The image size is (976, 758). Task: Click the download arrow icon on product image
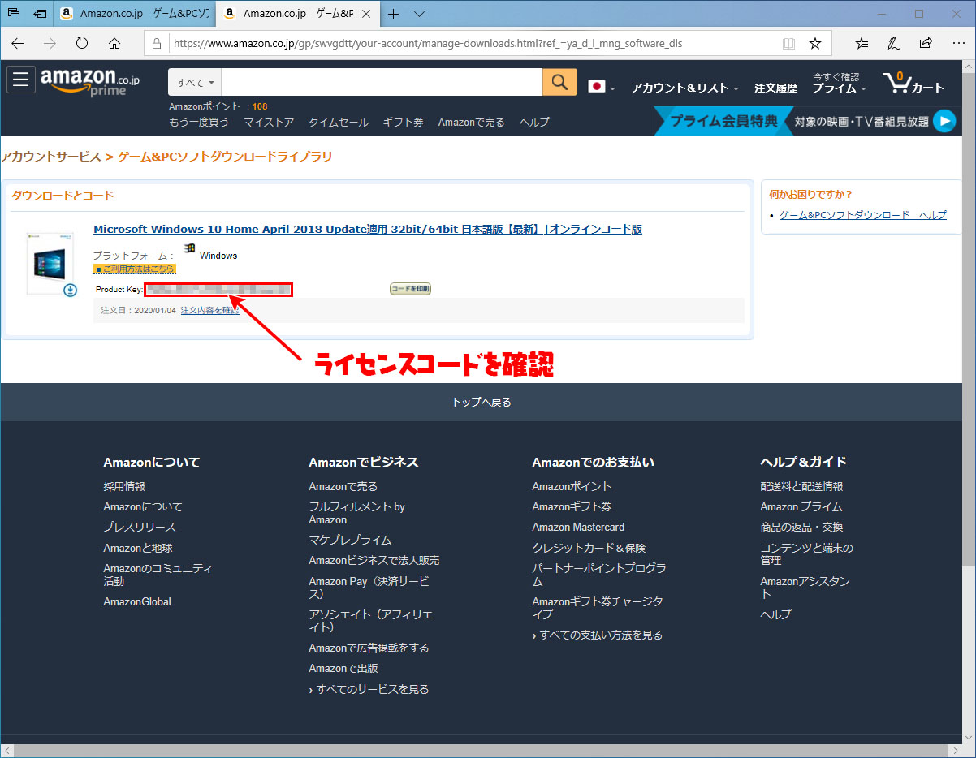[x=71, y=290]
